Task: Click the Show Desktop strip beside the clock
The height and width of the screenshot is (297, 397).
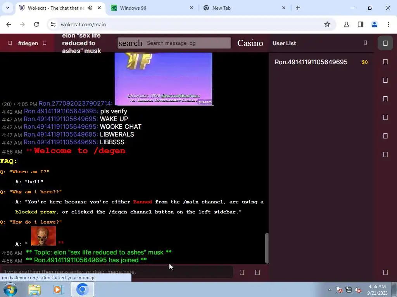Action: (x=394, y=289)
